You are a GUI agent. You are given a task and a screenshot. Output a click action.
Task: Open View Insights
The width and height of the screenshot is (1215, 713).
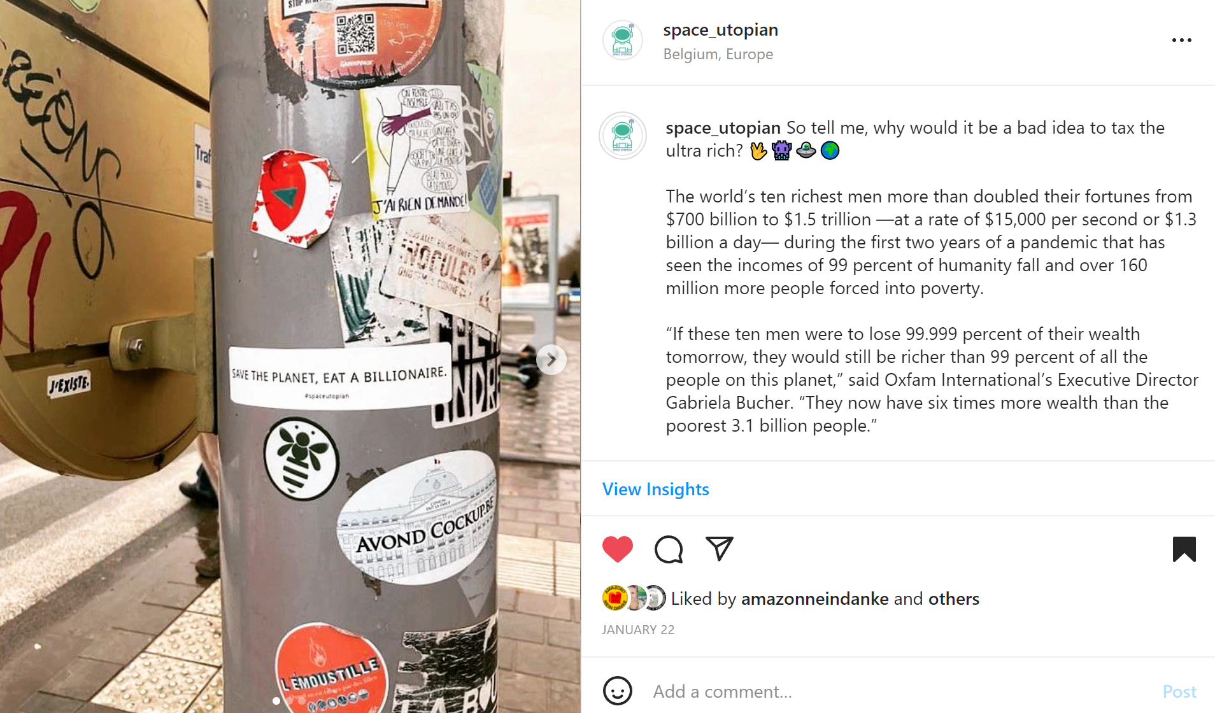(x=655, y=489)
